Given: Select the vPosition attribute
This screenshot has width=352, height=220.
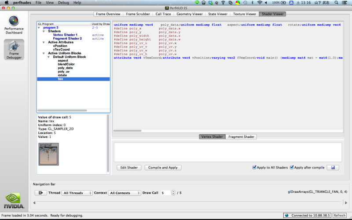Looking at the screenshot, I should click(60, 46).
